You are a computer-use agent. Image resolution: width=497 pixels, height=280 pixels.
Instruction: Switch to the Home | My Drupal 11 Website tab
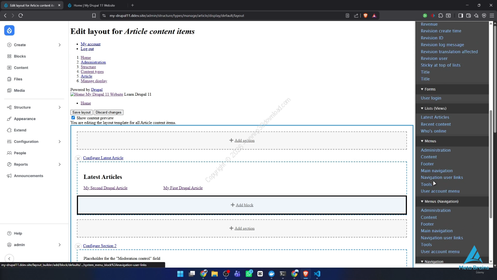click(x=94, y=5)
